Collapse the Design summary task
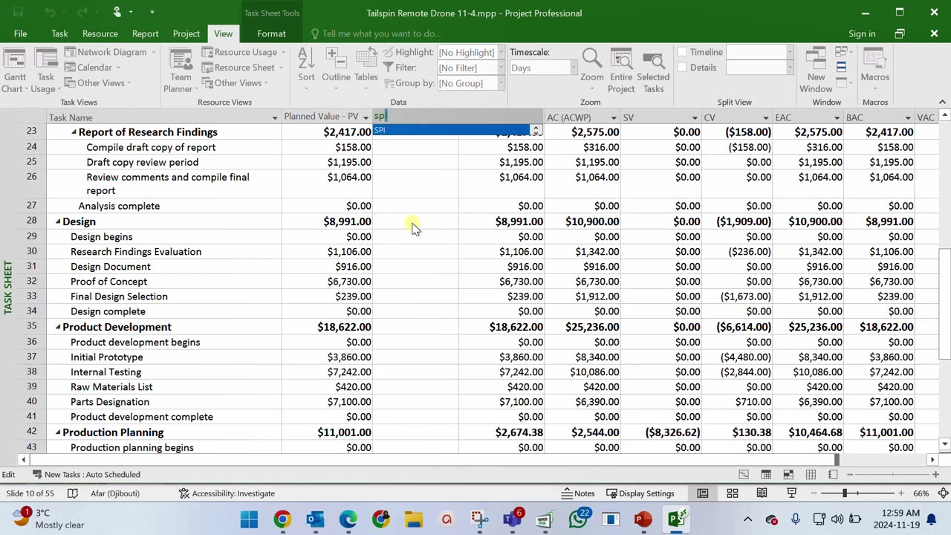Image resolution: width=951 pixels, height=535 pixels. point(58,221)
